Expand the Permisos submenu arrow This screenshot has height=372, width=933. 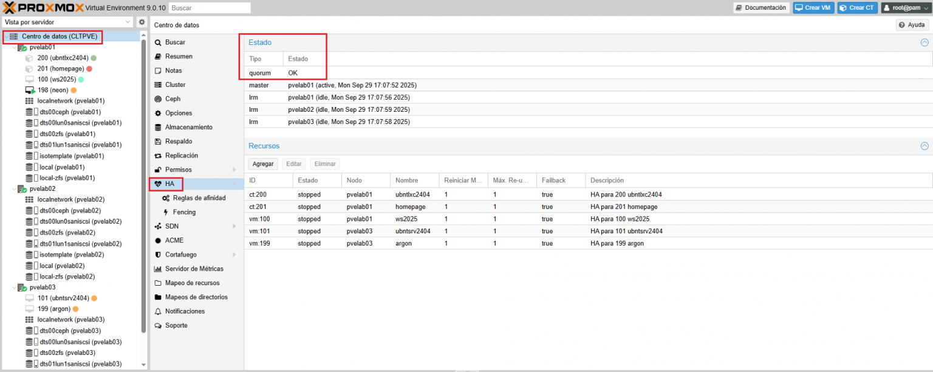point(234,170)
